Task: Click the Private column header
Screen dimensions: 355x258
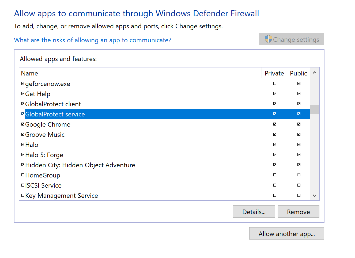Action: pos(274,73)
